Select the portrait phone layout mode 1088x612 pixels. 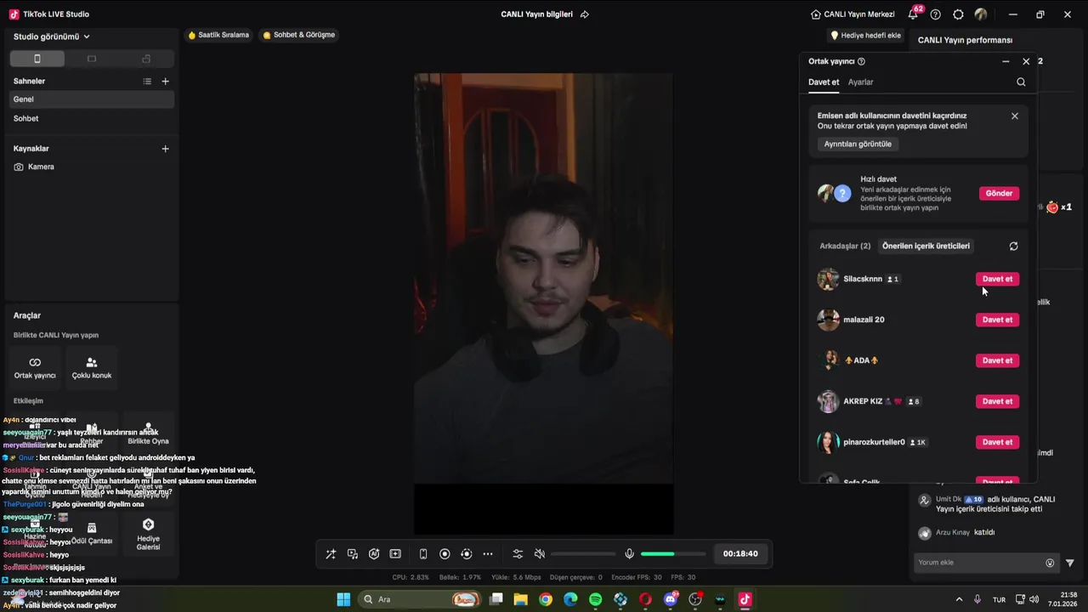(37, 59)
